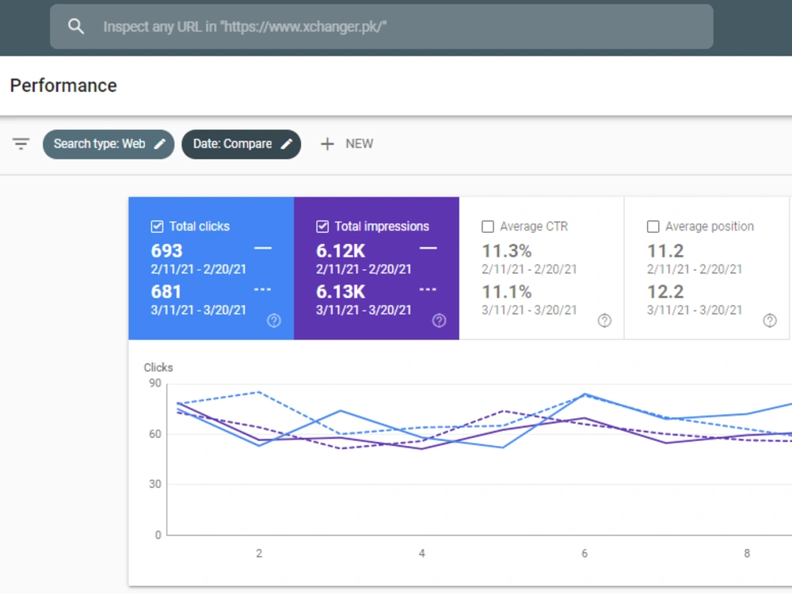This screenshot has width=792, height=594.
Task: Open help icon on Average CTR card
Action: [x=604, y=320]
